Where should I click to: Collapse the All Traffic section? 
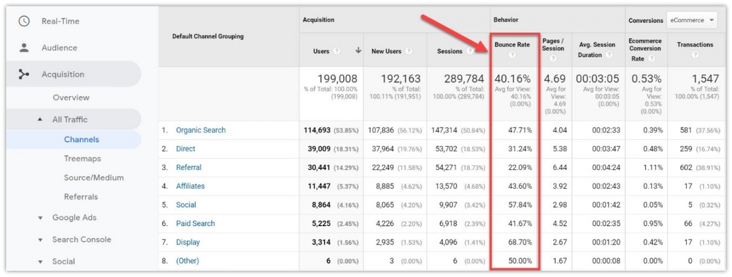click(x=69, y=119)
